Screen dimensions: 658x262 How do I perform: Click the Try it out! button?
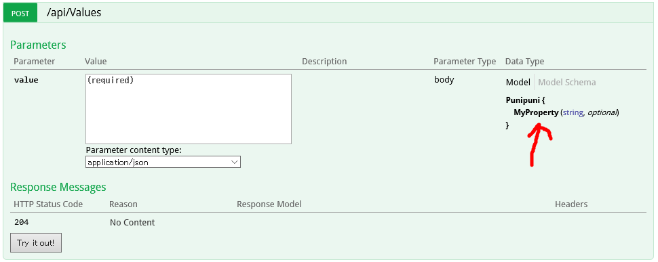tap(36, 243)
